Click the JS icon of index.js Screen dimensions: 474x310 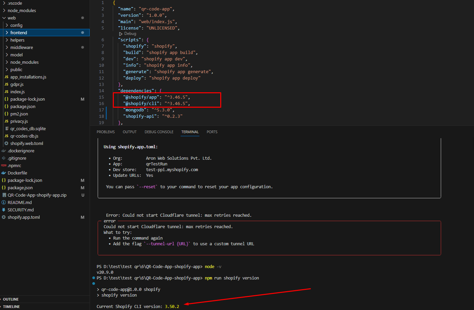click(6, 92)
